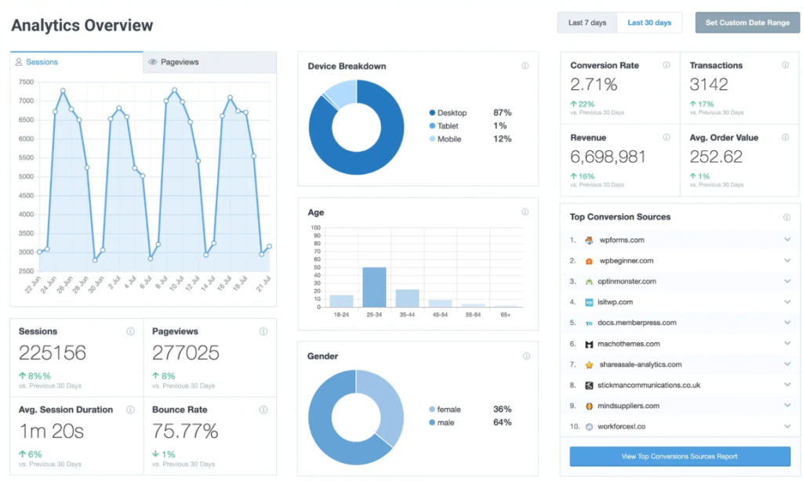The height and width of the screenshot is (481, 803).
Task: Open the info icon on Gender panel
Action: (525, 356)
